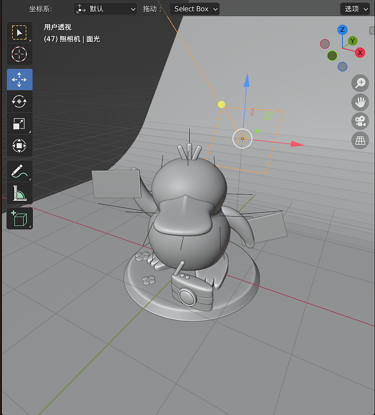Click the blue Z move gizmo arrow
The height and width of the screenshot is (415, 375).
[247, 80]
